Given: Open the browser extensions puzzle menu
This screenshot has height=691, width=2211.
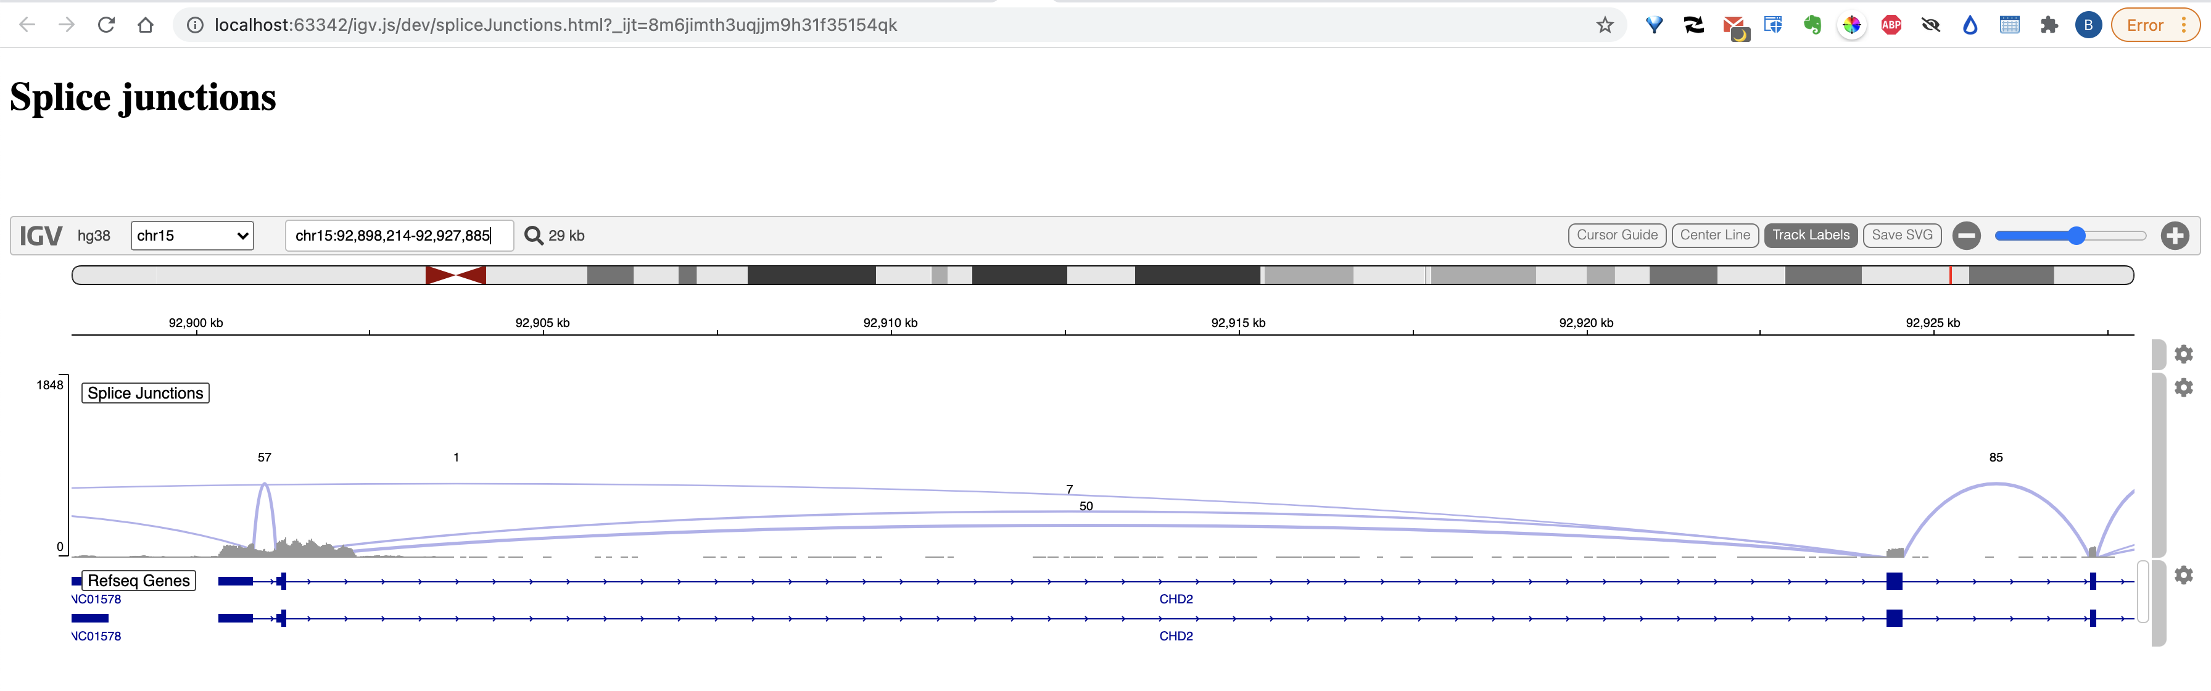Looking at the screenshot, I should [2049, 24].
